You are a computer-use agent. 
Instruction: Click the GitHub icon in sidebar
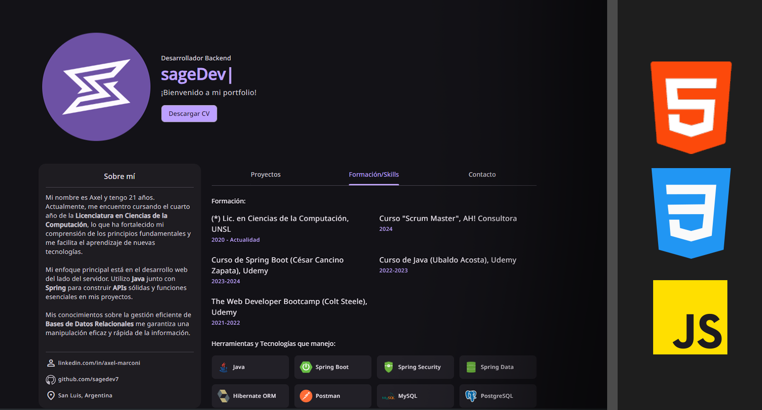coord(51,379)
